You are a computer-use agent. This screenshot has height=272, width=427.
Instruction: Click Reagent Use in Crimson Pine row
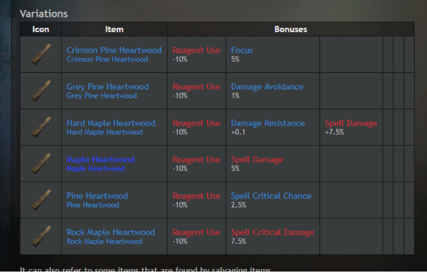196,50
